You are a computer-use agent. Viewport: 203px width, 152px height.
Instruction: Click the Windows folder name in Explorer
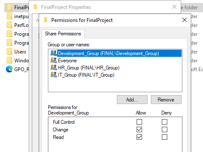pos(21,61)
